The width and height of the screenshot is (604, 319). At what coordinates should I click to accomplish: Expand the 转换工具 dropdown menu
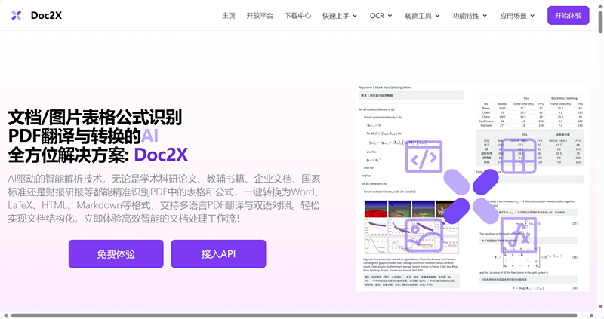[422, 16]
